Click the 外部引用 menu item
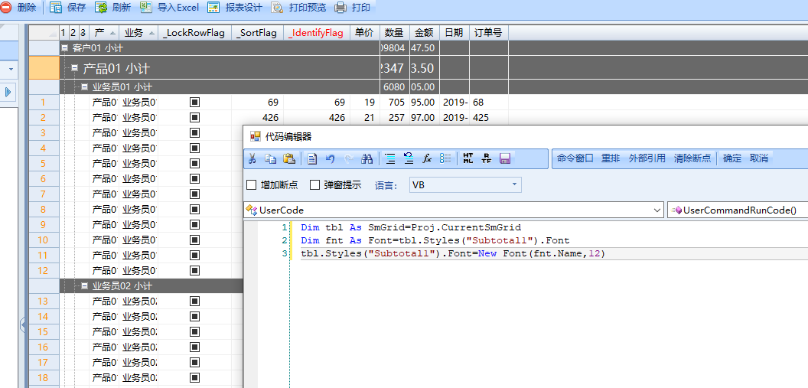808x388 pixels. pos(647,158)
